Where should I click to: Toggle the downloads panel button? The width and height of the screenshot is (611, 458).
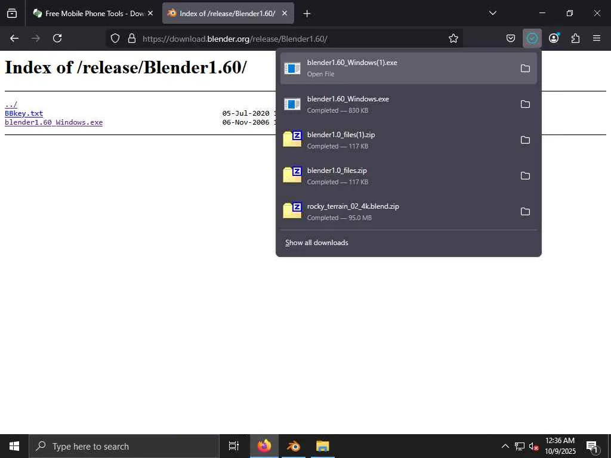(532, 38)
